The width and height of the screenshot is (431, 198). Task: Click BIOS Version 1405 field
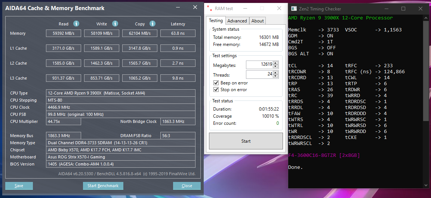coord(121,164)
